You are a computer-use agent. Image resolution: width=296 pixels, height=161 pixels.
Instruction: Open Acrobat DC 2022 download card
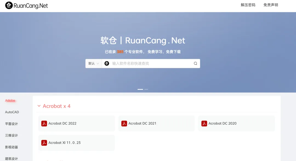click(x=76, y=123)
